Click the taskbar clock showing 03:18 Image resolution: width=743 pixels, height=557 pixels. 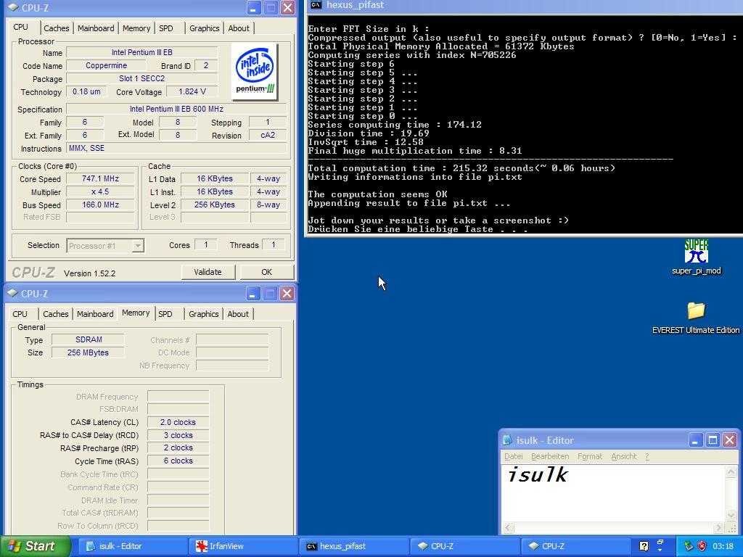point(723,546)
